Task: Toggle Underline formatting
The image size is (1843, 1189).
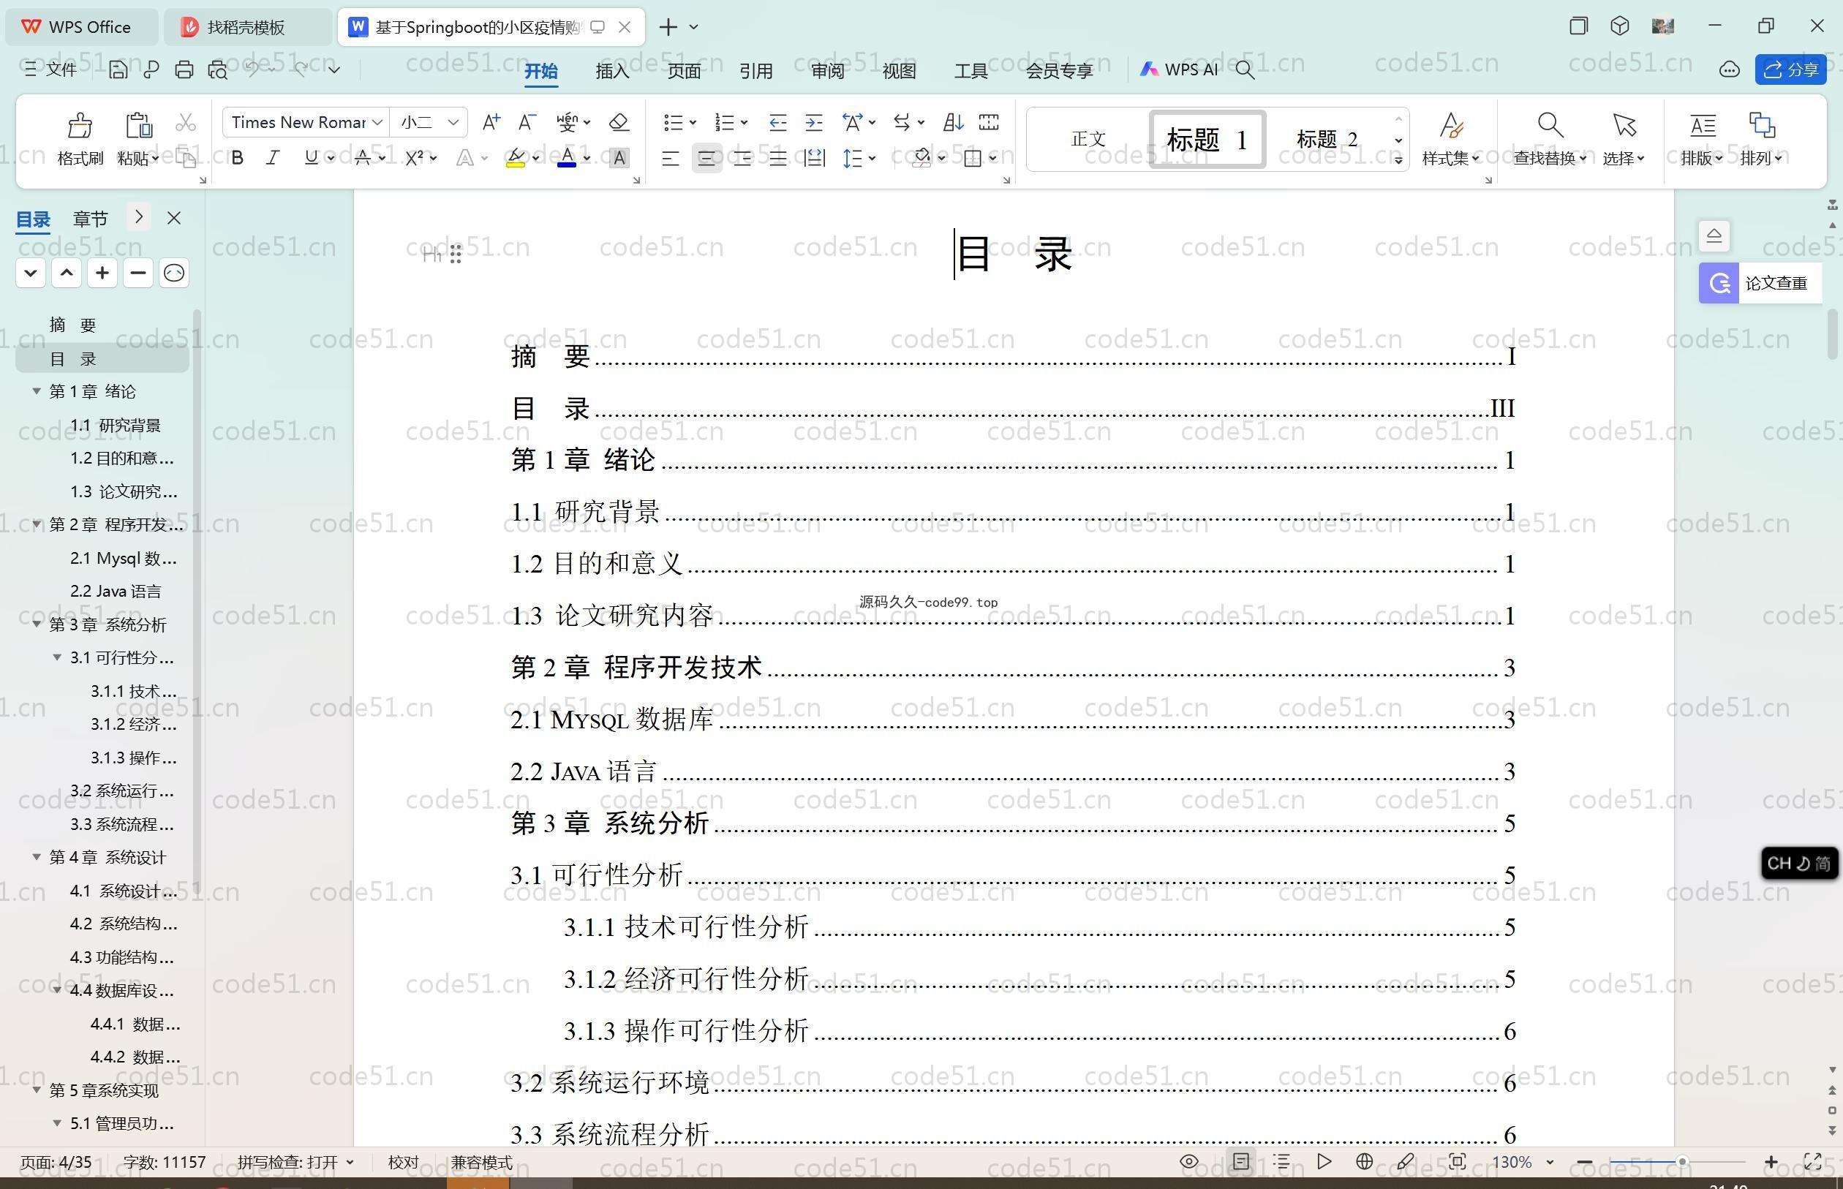Action: pyautogui.click(x=311, y=157)
